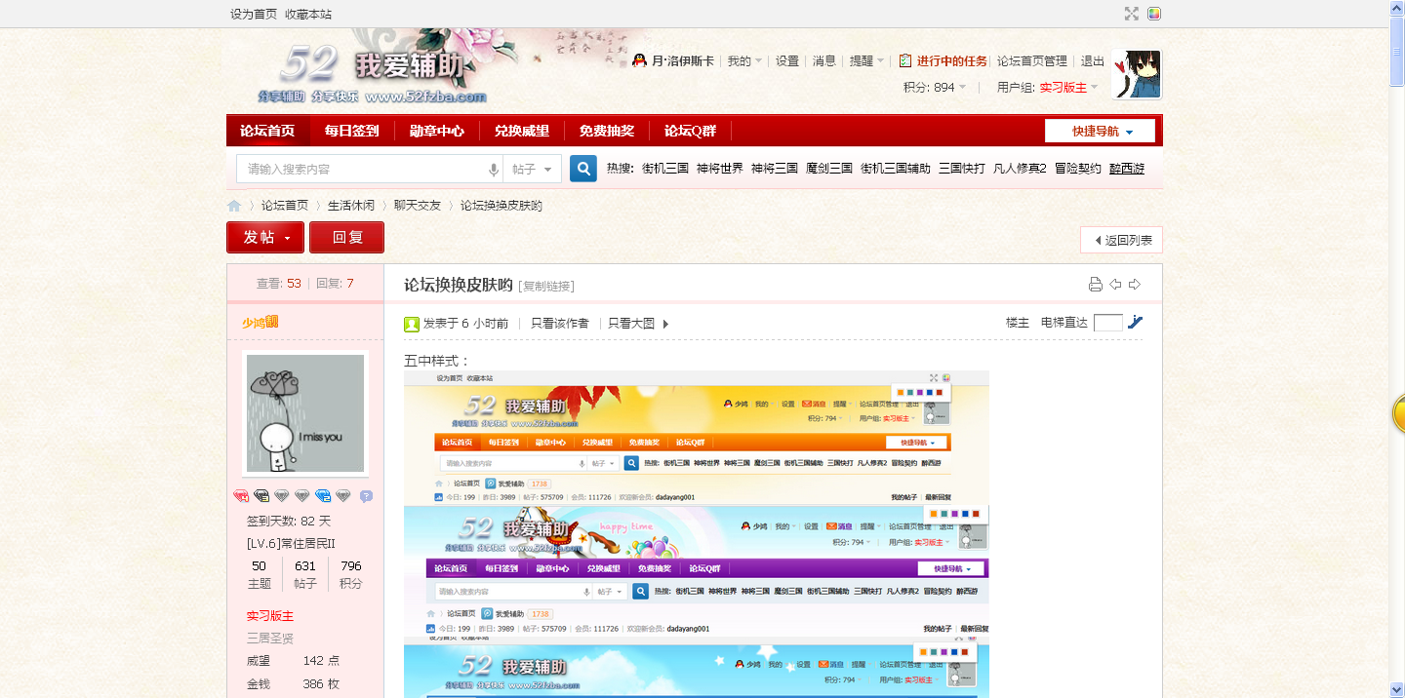The image size is (1405, 698).
Task: Click the red diamond medal numbered 4
Action: tap(242, 496)
